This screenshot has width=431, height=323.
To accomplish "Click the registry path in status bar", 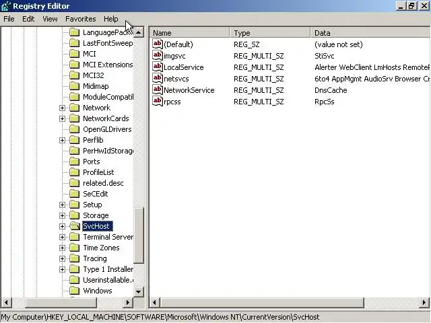I will [160, 317].
